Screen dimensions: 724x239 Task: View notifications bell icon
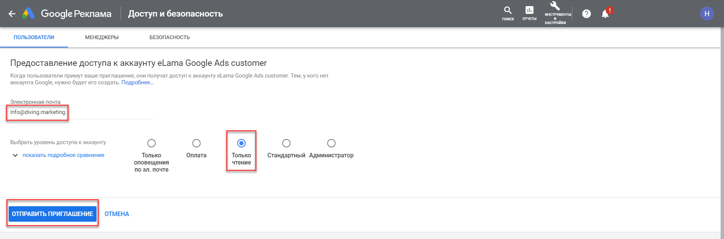coord(605,14)
